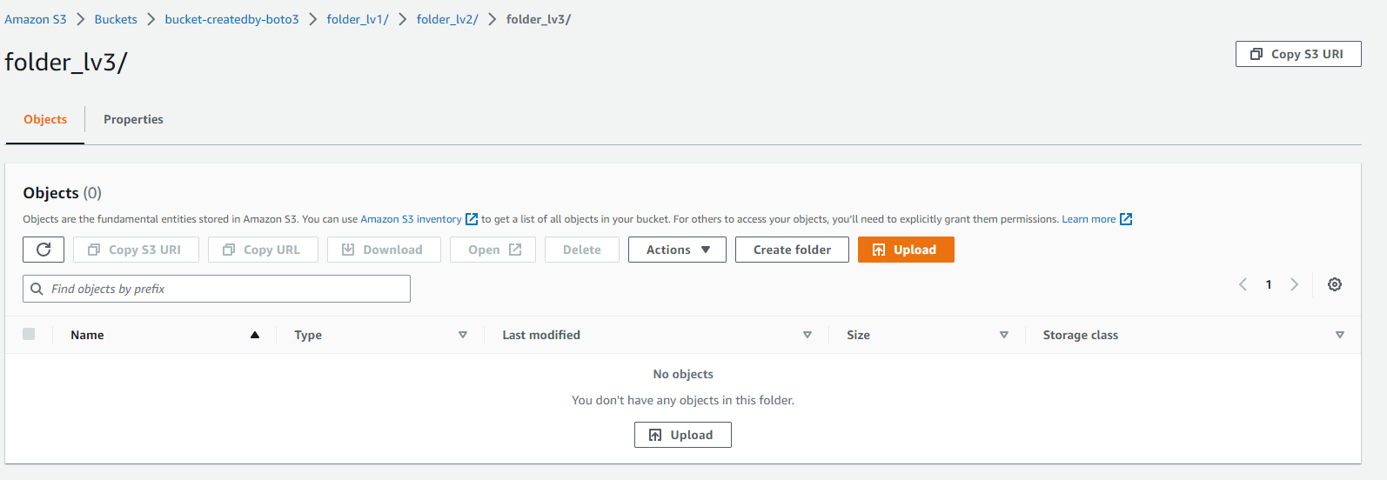
Task: Click the Type column header text
Action: tap(308, 335)
